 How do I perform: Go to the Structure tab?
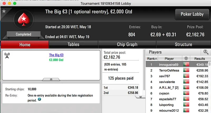183,44
